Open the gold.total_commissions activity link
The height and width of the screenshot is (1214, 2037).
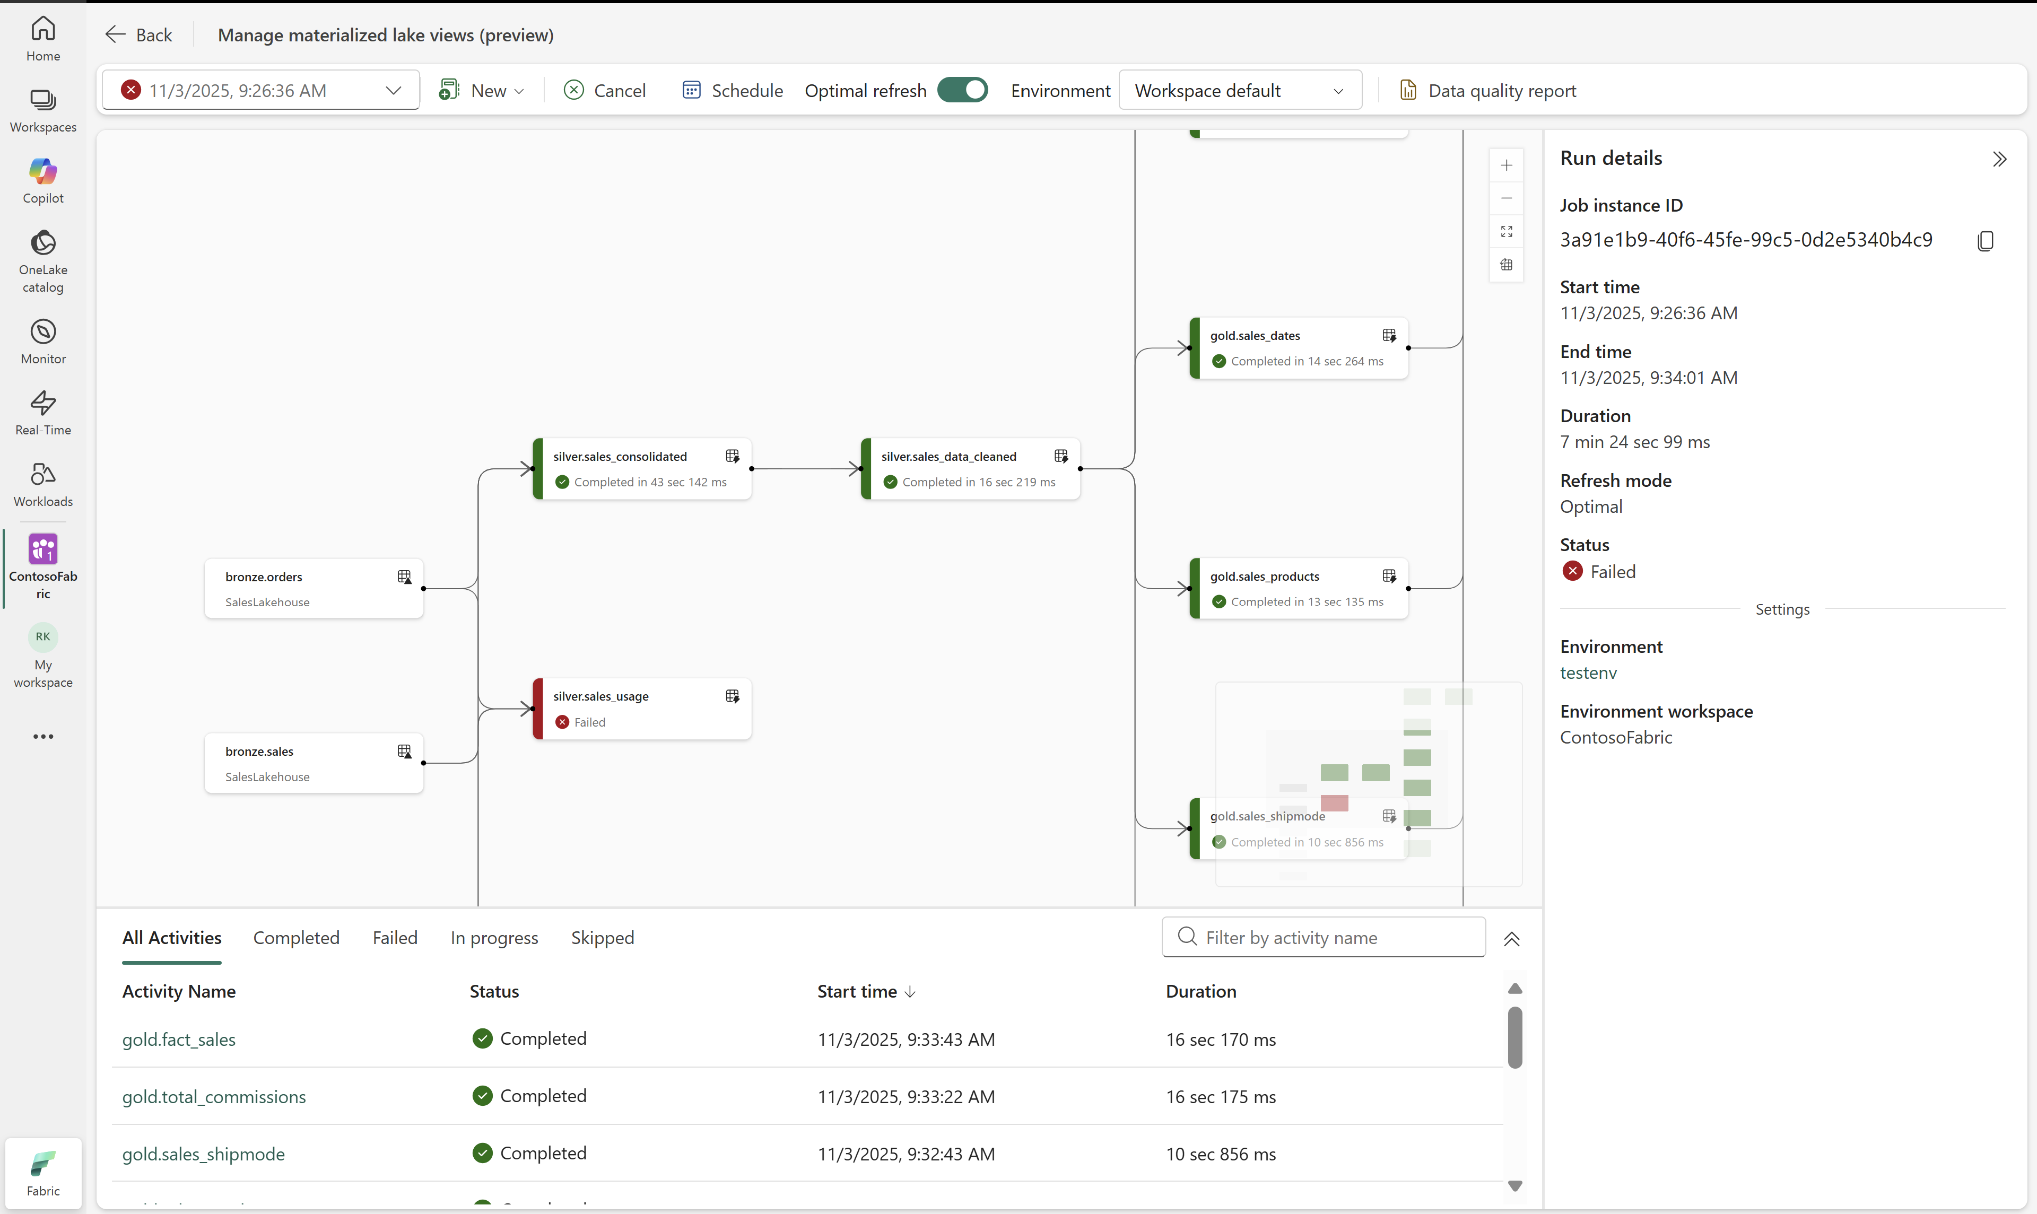point(214,1096)
